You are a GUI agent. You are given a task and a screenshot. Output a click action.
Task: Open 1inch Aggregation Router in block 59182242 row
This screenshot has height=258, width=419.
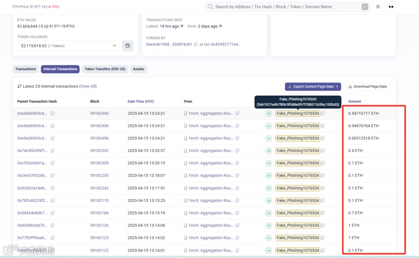(211, 188)
